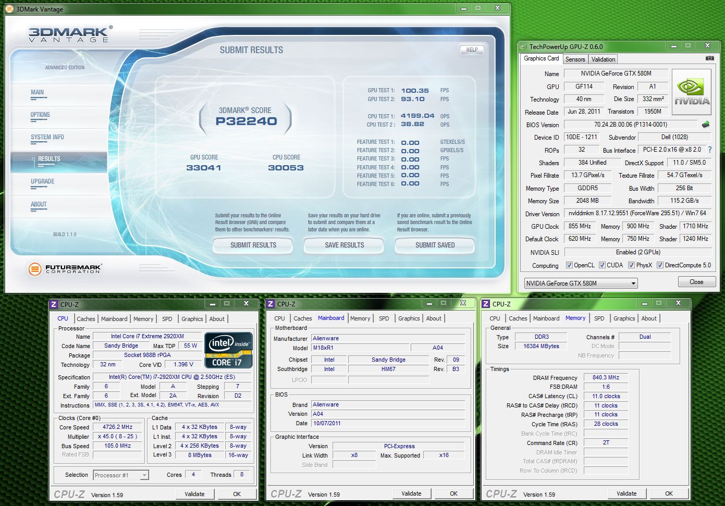
Task: Click the 3DMark score P32240
Action: (246, 121)
